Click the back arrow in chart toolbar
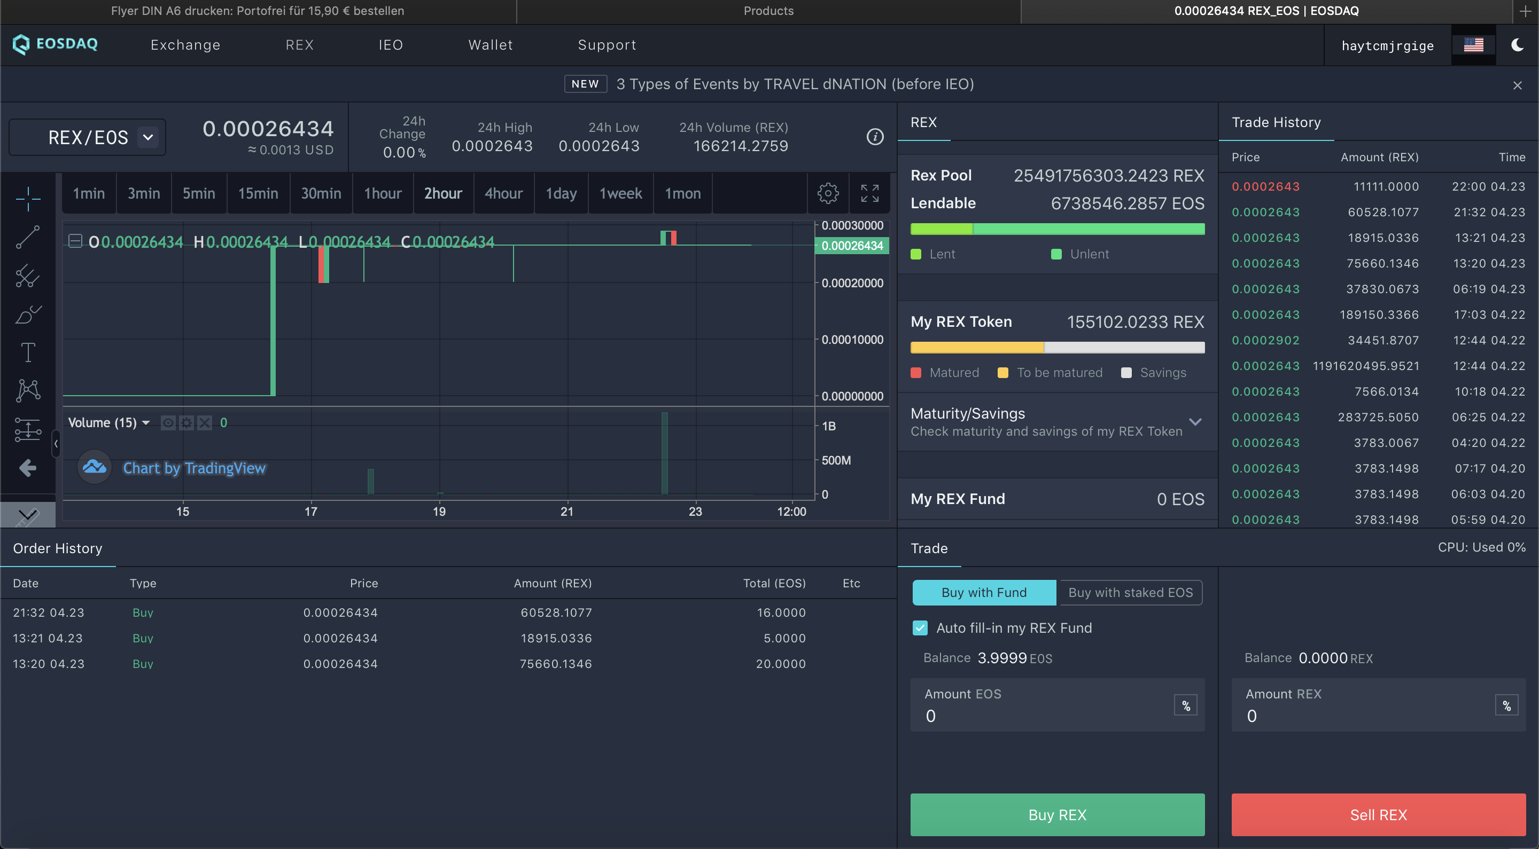 (28, 468)
